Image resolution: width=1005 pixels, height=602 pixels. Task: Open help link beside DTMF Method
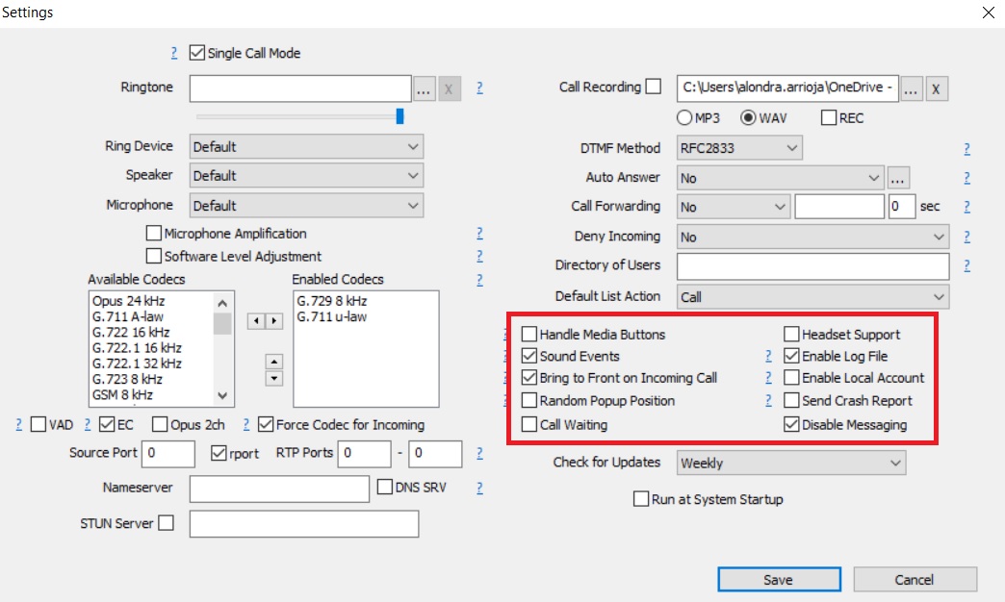(966, 149)
